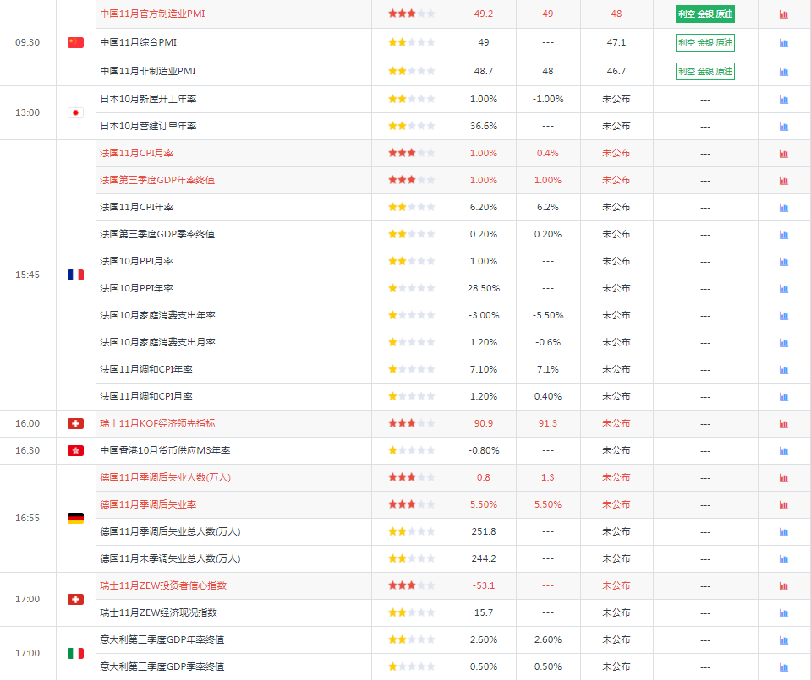Open chart icon for 瑞士11月ZEW投资者信心指数
Image resolution: width=811 pixels, height=680 pixels.
coord(784,586)
